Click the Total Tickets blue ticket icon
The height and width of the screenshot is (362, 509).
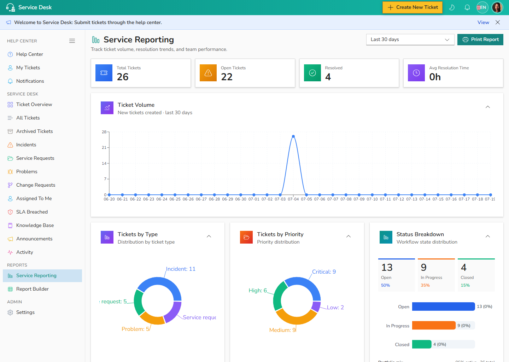point(104,73)
